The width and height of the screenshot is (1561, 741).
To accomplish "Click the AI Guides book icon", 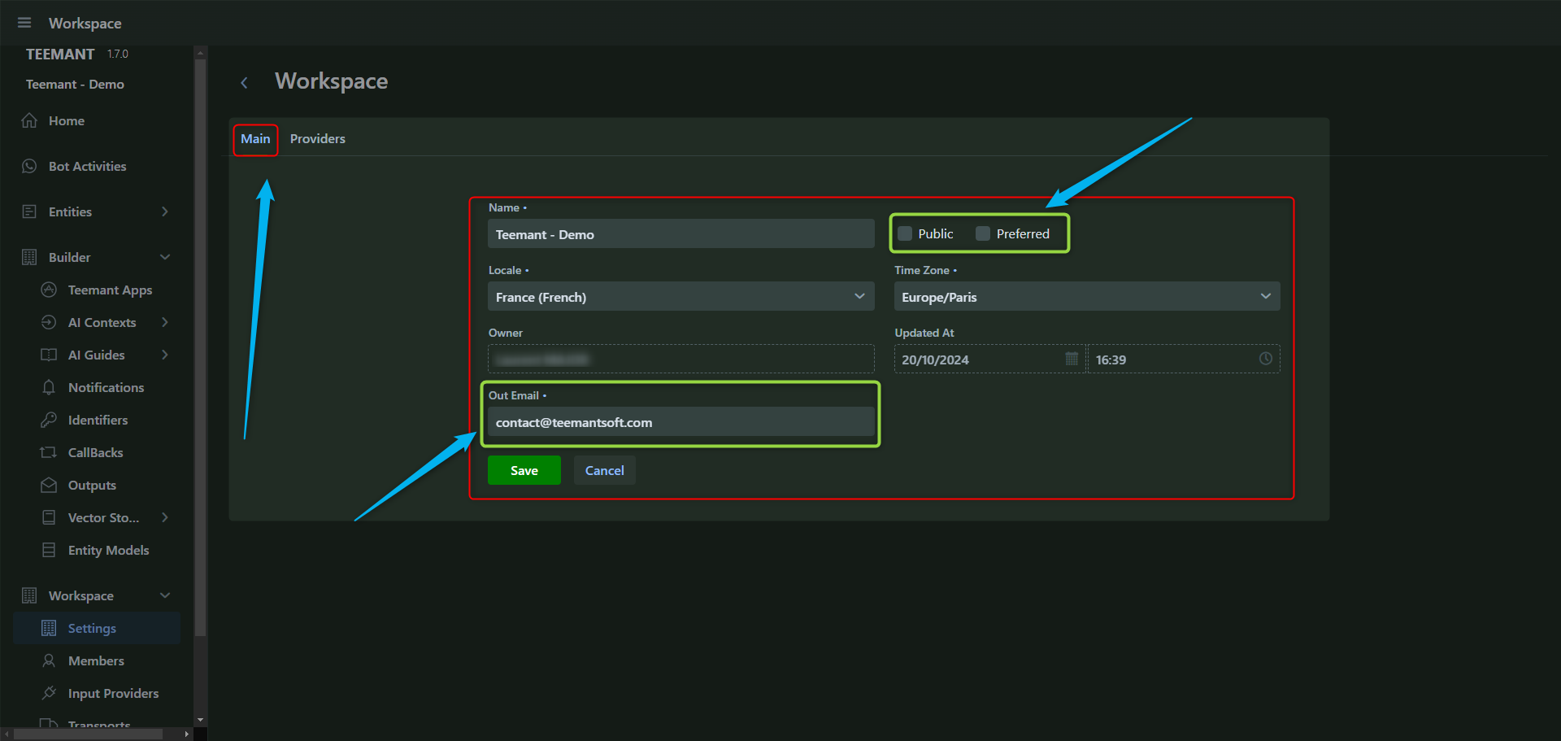I will pyautogui.click(x=49, y=355).
